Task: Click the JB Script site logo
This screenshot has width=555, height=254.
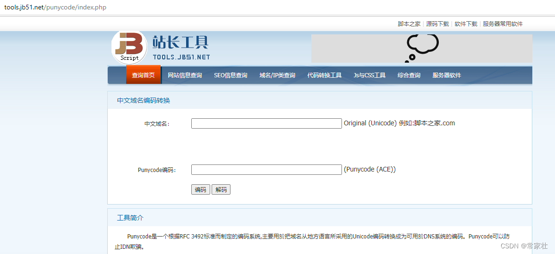Action: (129, 47)
